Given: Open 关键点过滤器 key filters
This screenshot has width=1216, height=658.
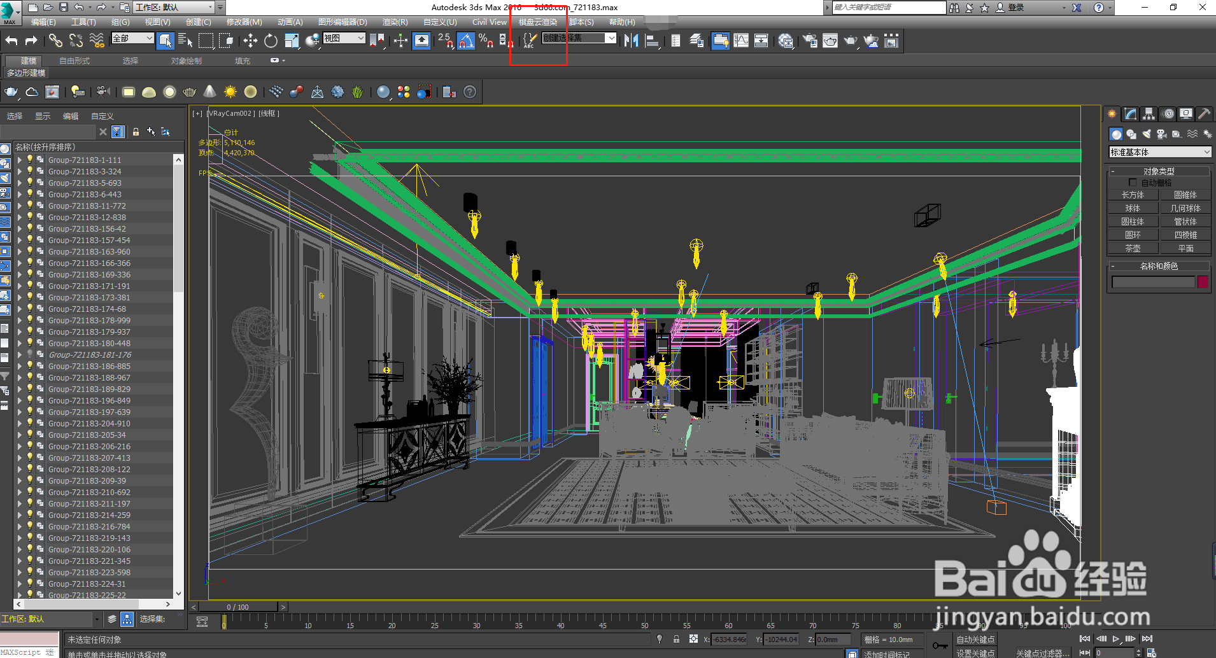Looking at the screenshot, I should (x=1042, y=653).
